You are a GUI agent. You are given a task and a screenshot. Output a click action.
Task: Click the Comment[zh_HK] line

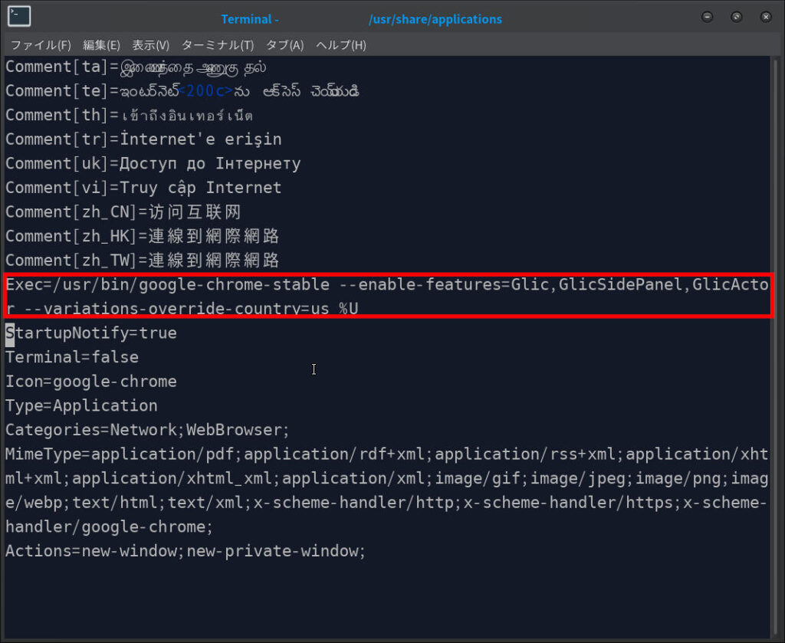(x=142, y=236)
